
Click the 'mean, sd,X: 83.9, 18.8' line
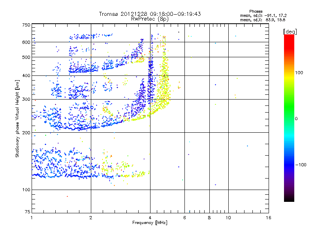click(x=263, y=20)
